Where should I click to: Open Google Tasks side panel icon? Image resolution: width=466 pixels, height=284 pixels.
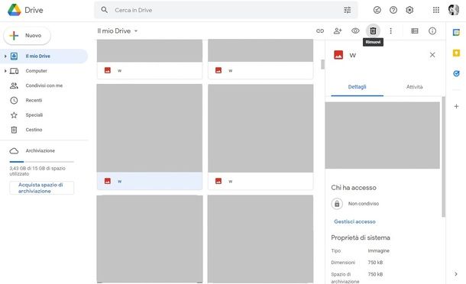click(x=456, y=73)
